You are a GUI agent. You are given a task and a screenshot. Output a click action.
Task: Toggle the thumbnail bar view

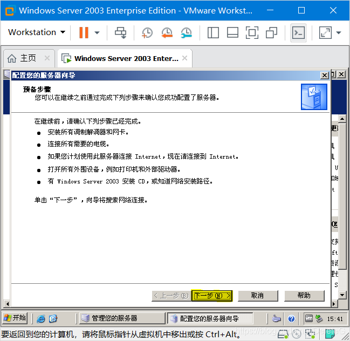point(232,32)
